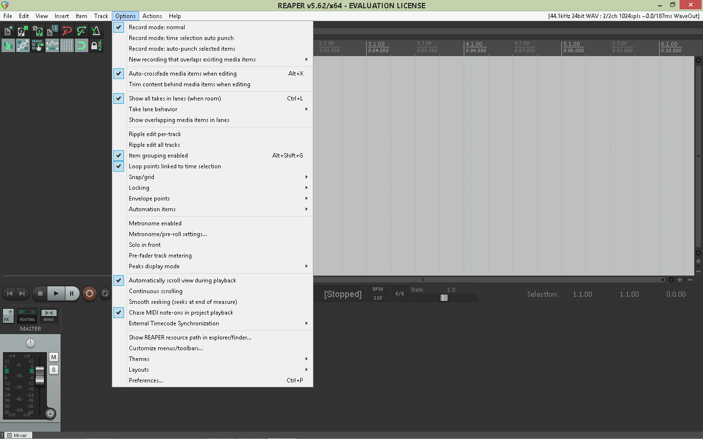The image size is (703, 439).
Task: Toggle Chase MIDI note-ons in project playback
Action: point(212,313)
